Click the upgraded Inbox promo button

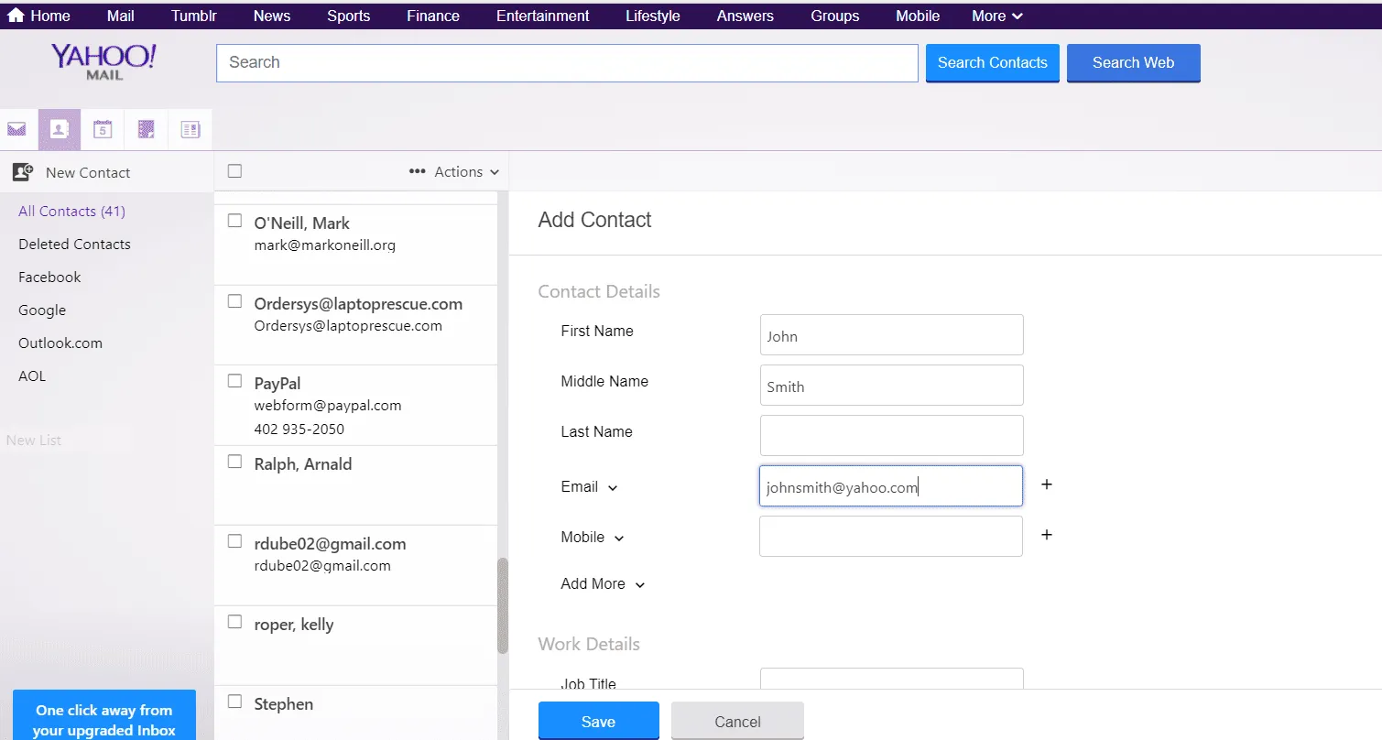point(104,715)
